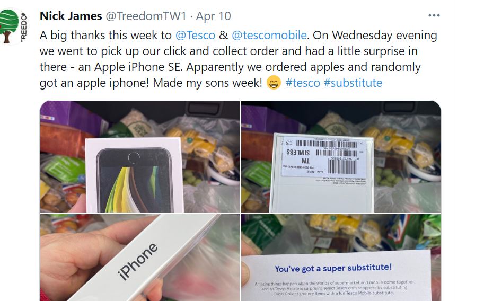Open the super substitute letter photo
484x301 pixels.
click(x=341, y=258)
